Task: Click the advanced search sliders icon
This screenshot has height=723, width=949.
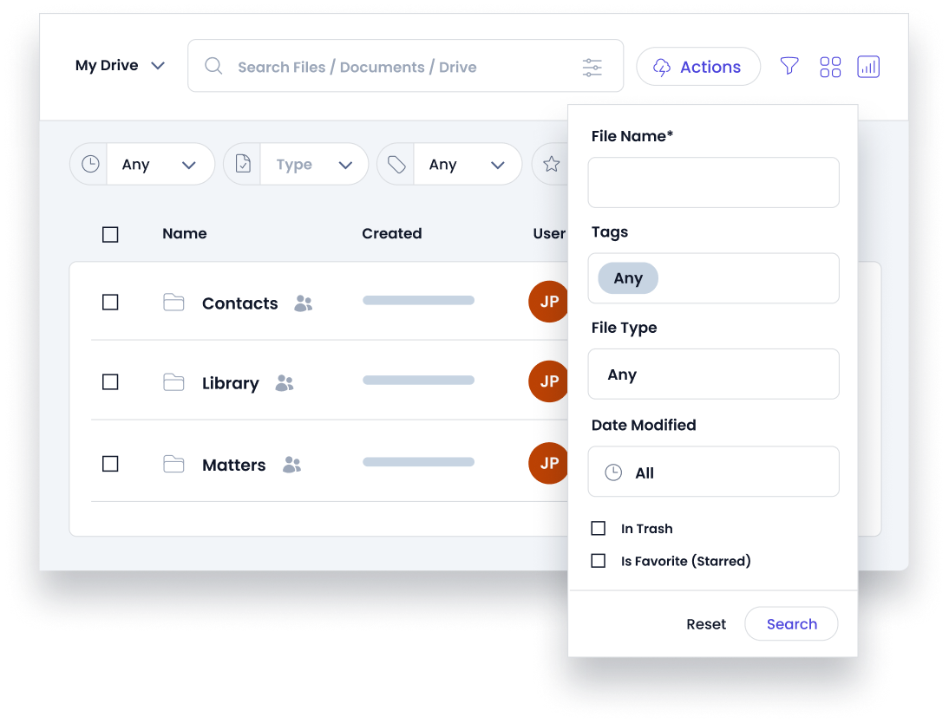Action: pyautogui.click(x=592, y=67)
